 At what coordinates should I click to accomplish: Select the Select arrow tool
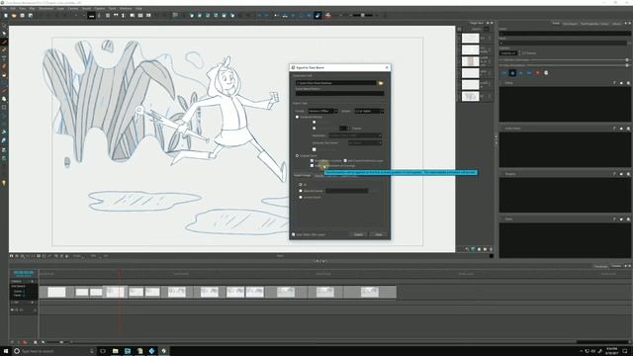(x=4, y=34)
